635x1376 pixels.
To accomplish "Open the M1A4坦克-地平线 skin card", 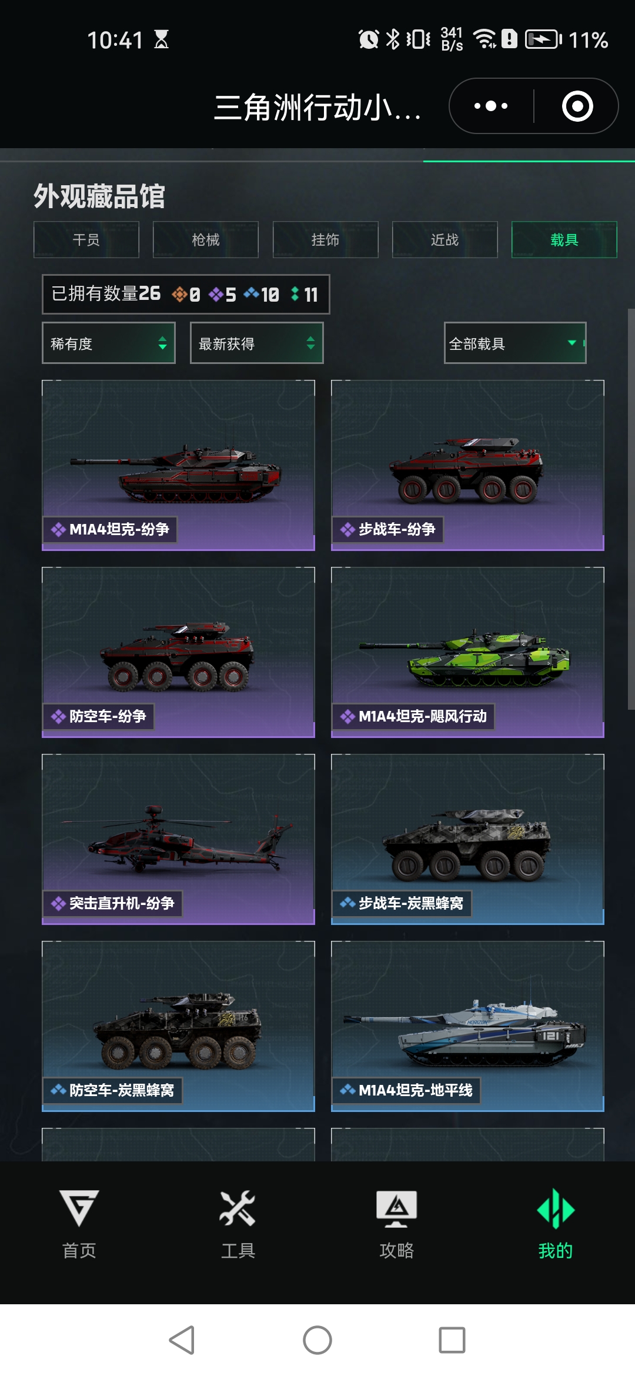I will tap(467, 1026).
